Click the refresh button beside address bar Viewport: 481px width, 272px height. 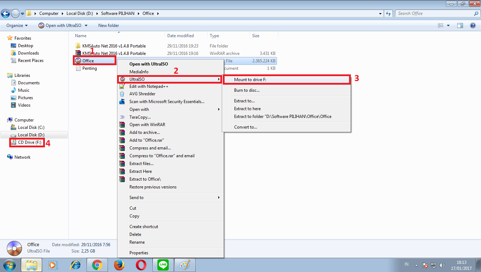pyautogui.click(x=389, y=13)
